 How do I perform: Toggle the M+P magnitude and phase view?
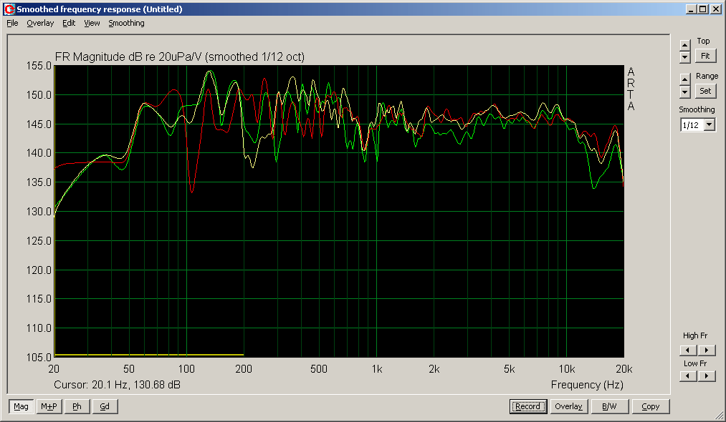49,406
